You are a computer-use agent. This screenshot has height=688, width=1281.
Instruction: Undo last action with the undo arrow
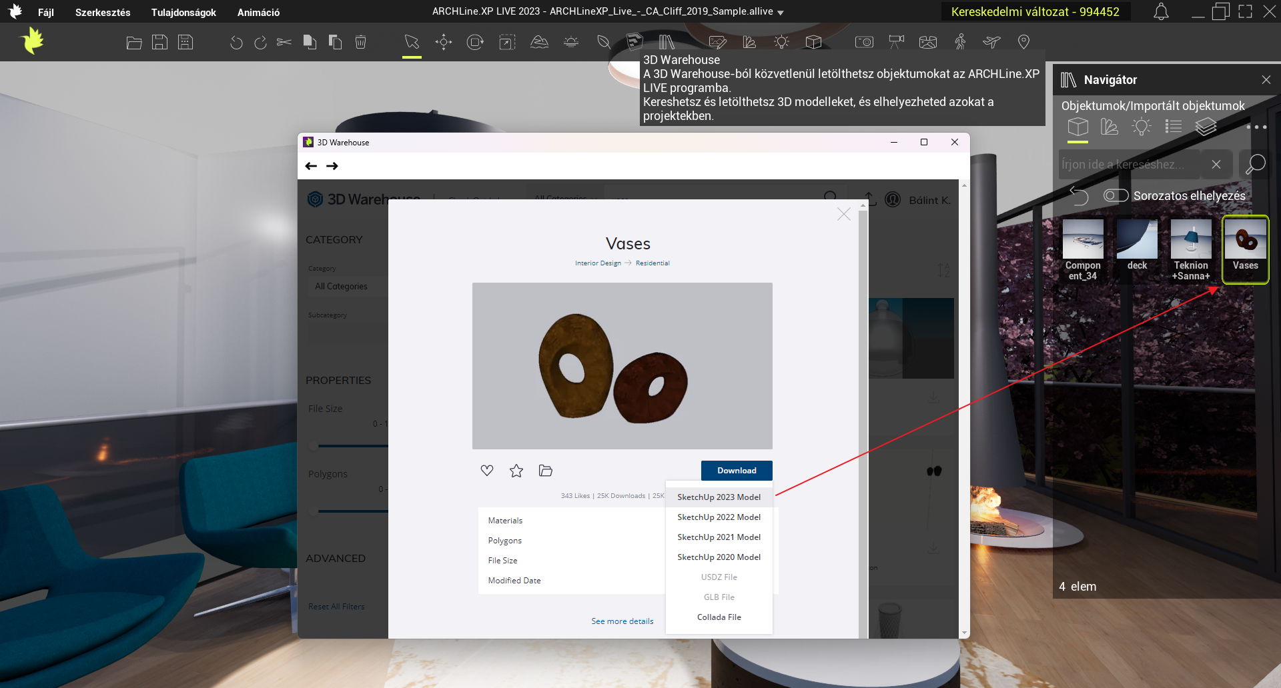pos(236,43)
